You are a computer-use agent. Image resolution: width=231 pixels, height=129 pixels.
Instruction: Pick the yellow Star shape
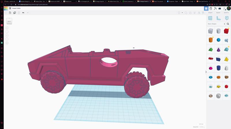coord(219,87)
